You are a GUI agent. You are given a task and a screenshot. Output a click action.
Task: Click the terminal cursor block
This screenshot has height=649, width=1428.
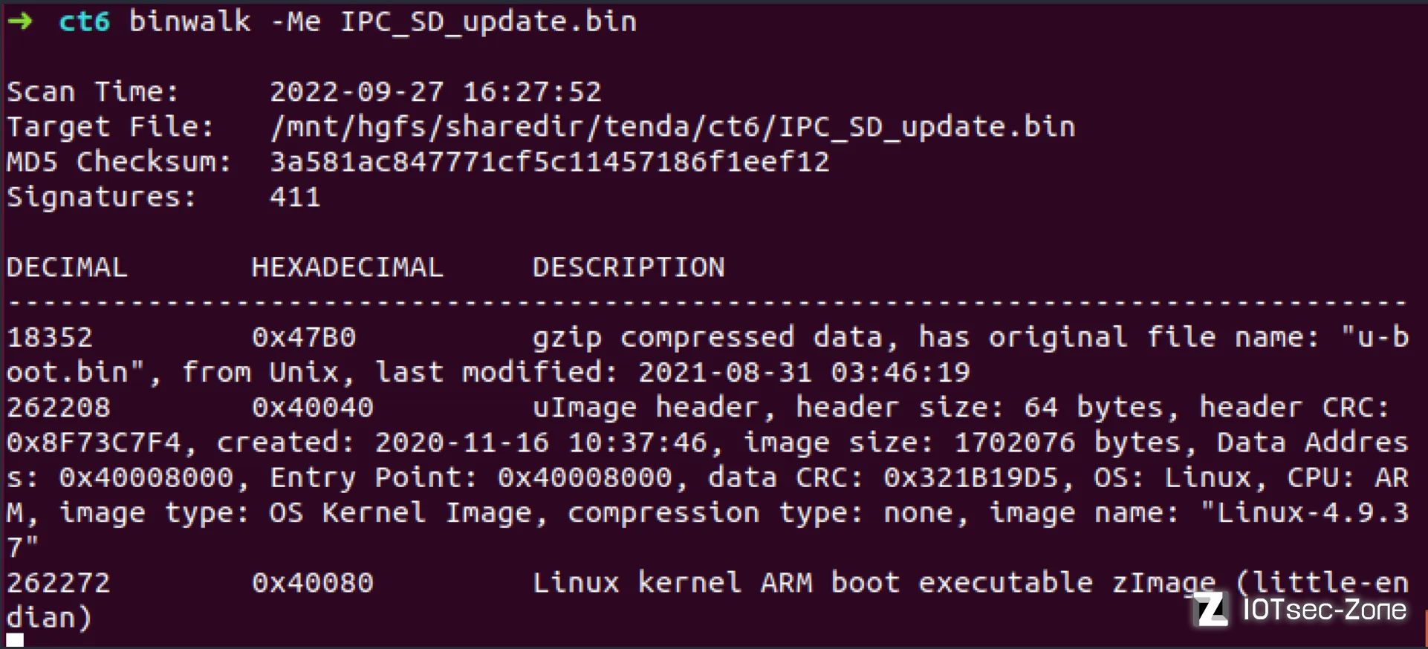(15, 639)
